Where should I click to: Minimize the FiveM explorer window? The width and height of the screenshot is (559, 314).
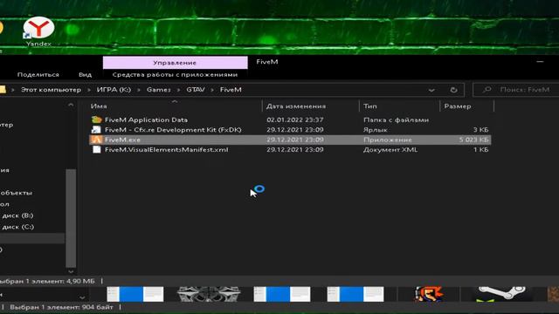tap(540, 62)
